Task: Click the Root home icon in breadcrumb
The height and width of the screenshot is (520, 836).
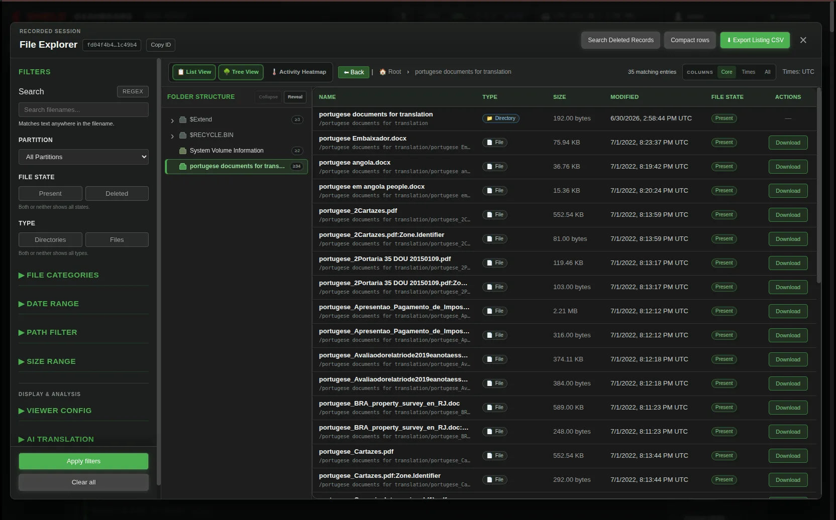Action: (x=383, y=72)
